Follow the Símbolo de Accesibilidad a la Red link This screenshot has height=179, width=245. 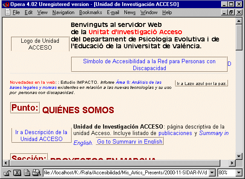(149, 65)
